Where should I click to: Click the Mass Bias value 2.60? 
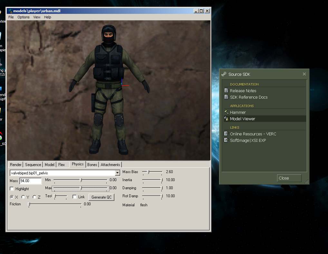[169, 172]
